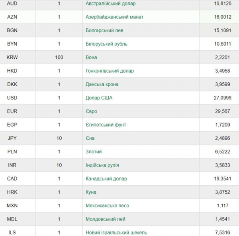Click the Куна currency link
239x236 pixels.
(91, 192)
